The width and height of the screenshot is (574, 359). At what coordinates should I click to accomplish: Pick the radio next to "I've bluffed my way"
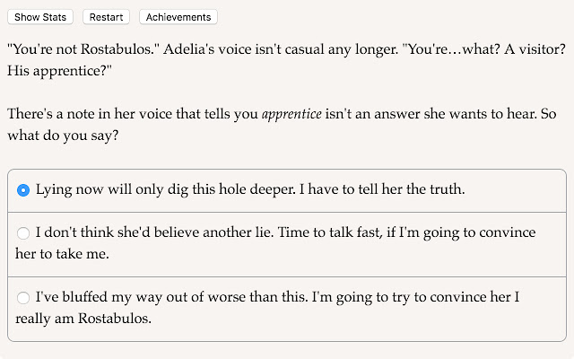(x=23, y=298)
